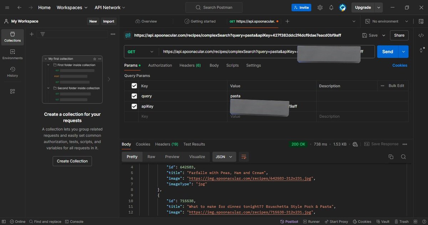Viewport: 428px width, 225px height.
Task: Click the Send button
Action: 388,52
